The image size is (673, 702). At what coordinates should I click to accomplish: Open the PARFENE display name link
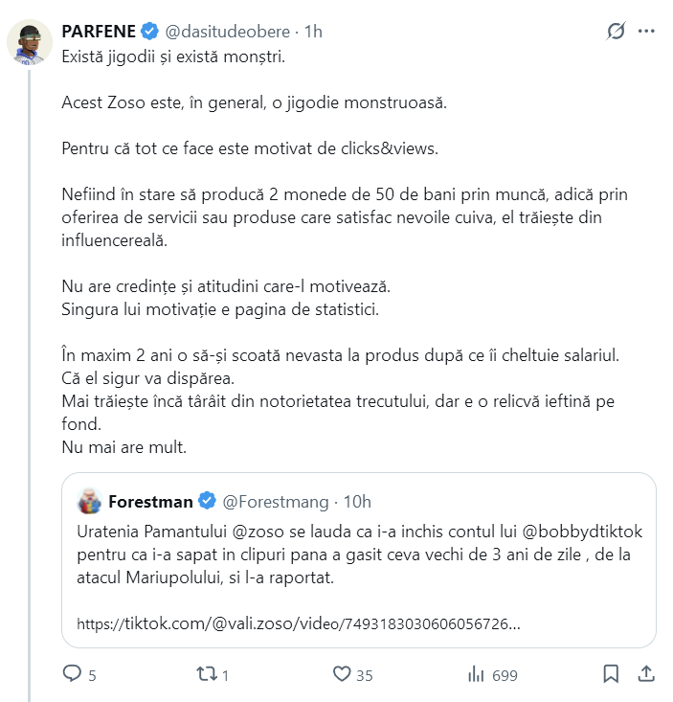pyautogui.click(x=99, y=32)
